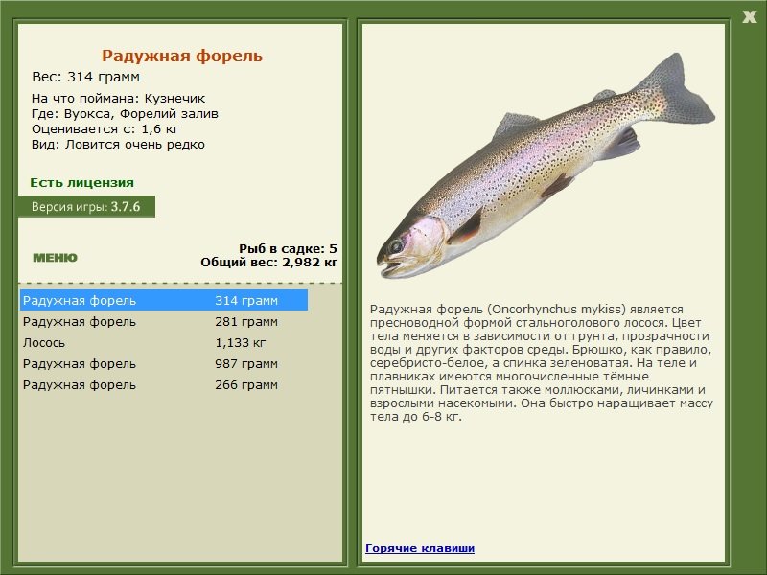
Task: Click the Вес: 314 грамм text
Action: click(85, 77)
